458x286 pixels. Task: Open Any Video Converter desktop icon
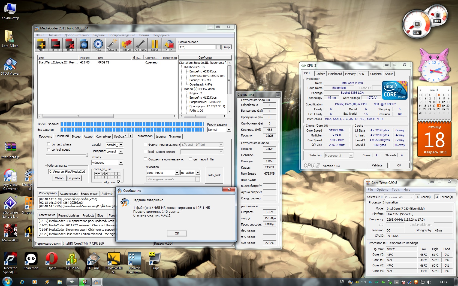point(10,179)
